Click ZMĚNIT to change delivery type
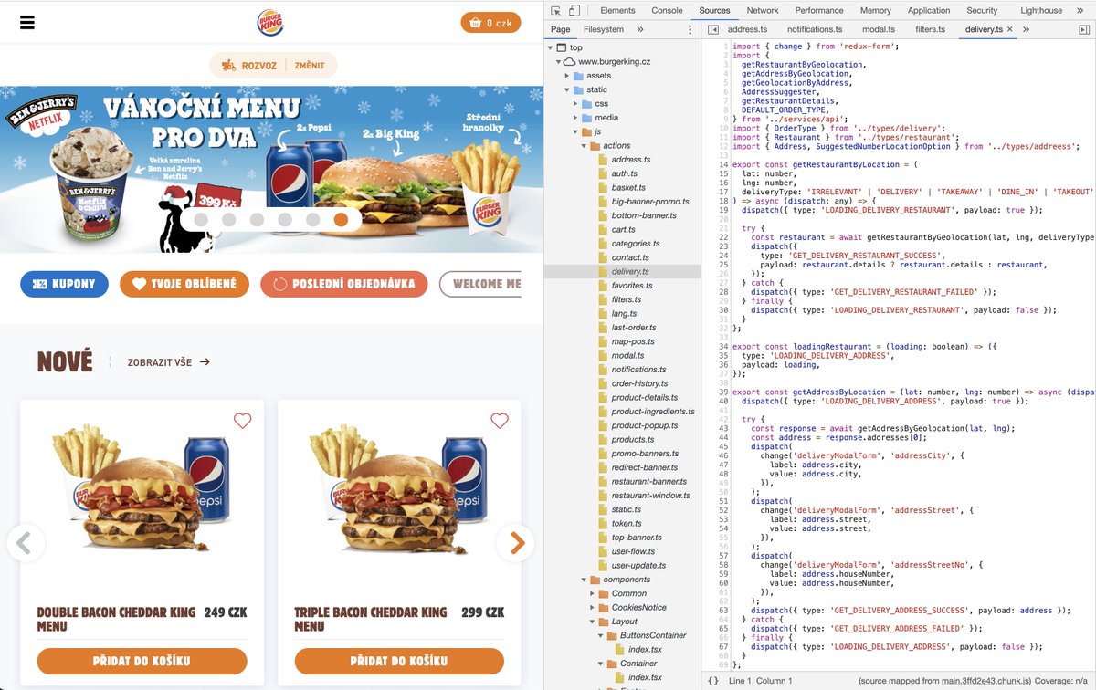Viewport: 1096px width, 690px height. point(310,66)
